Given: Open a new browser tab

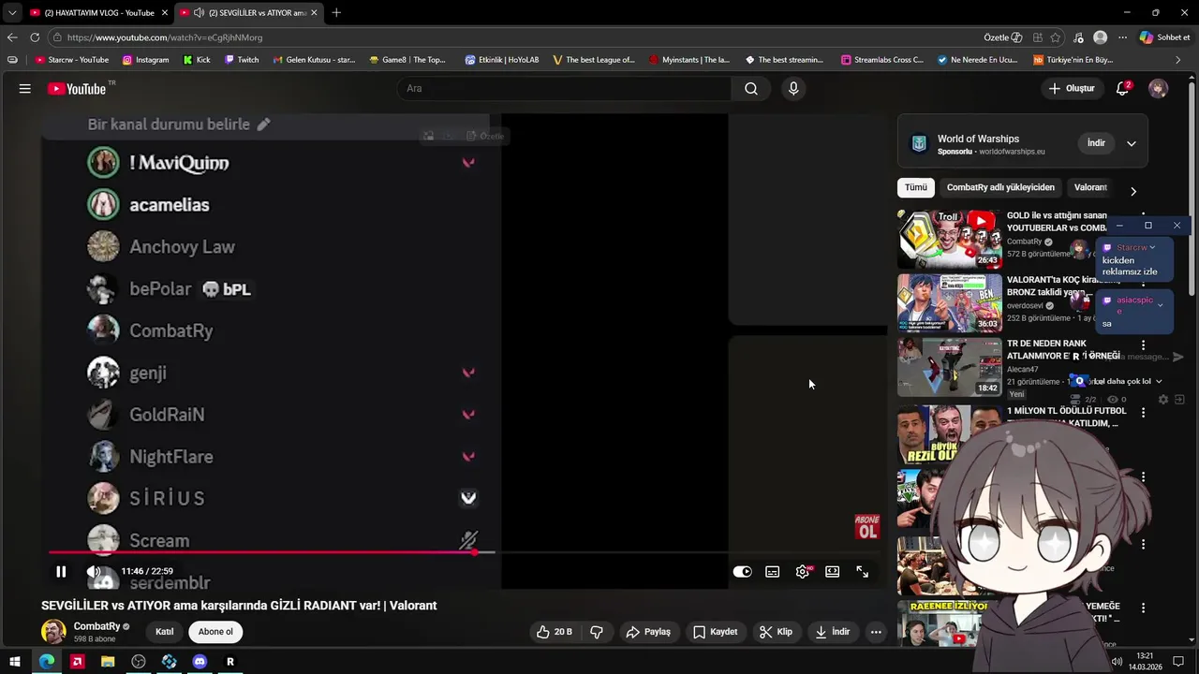Looking at the screenshot, I should point(336,13).
